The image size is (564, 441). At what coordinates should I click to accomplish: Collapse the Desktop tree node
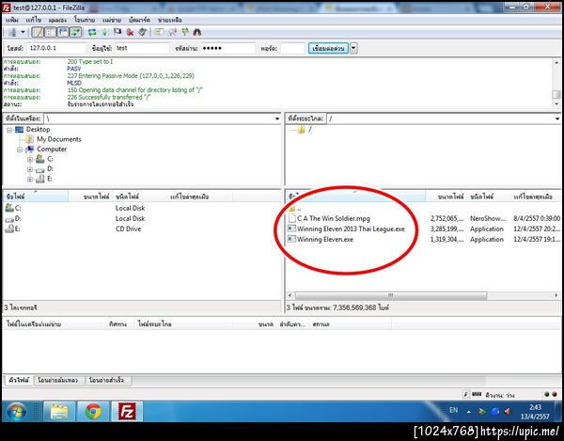coord(9,130)
